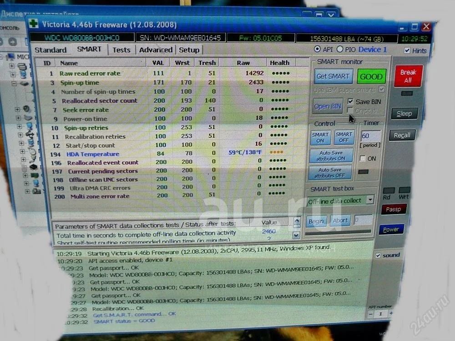Increase the API number with plus
The image size is (455, 341).
[391, 313]
